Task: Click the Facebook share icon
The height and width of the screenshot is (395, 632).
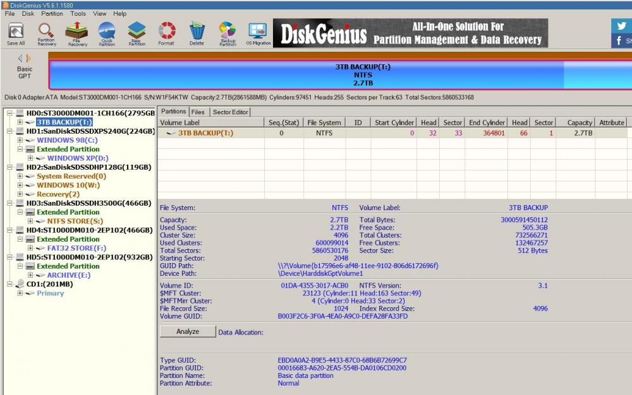Action: [621, 40]
